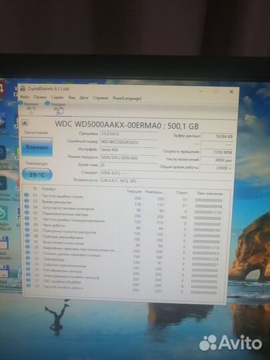Open the Язык(Language) menu
Image resolution: width=270 pixels, height=360 pixels.
click(x=127, y=98)
